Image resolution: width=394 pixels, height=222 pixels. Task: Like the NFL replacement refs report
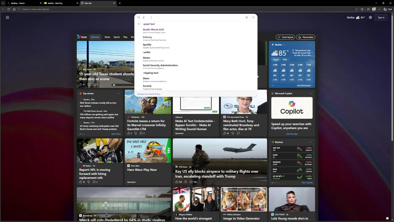coord(82,182)
